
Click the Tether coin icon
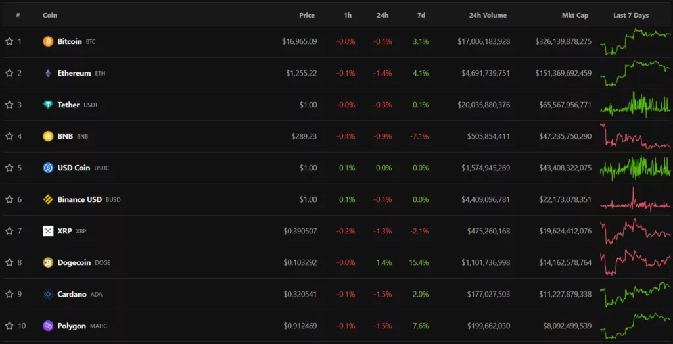(x=48, y=105)
